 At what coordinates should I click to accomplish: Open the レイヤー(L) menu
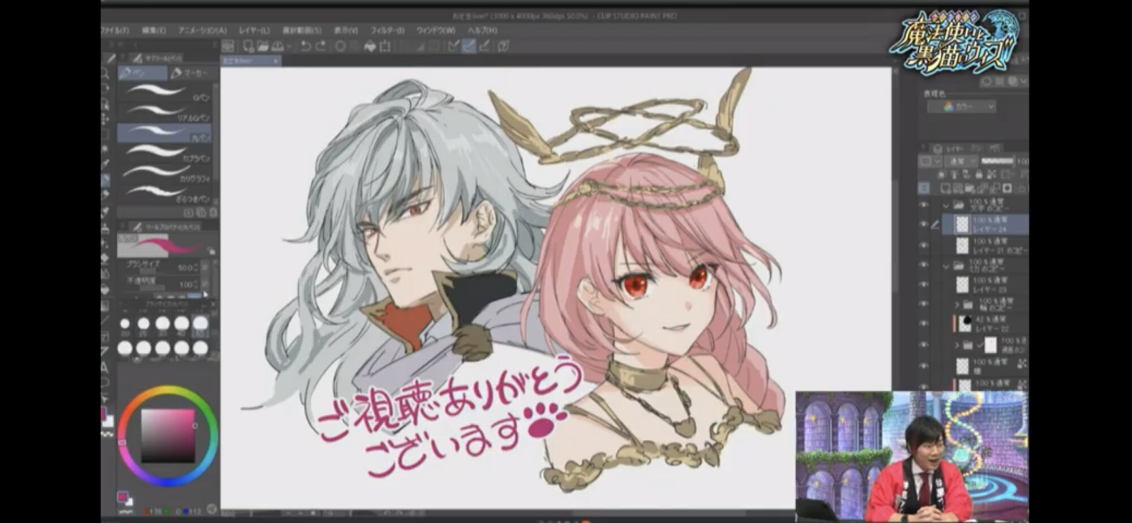click(254, 30)
